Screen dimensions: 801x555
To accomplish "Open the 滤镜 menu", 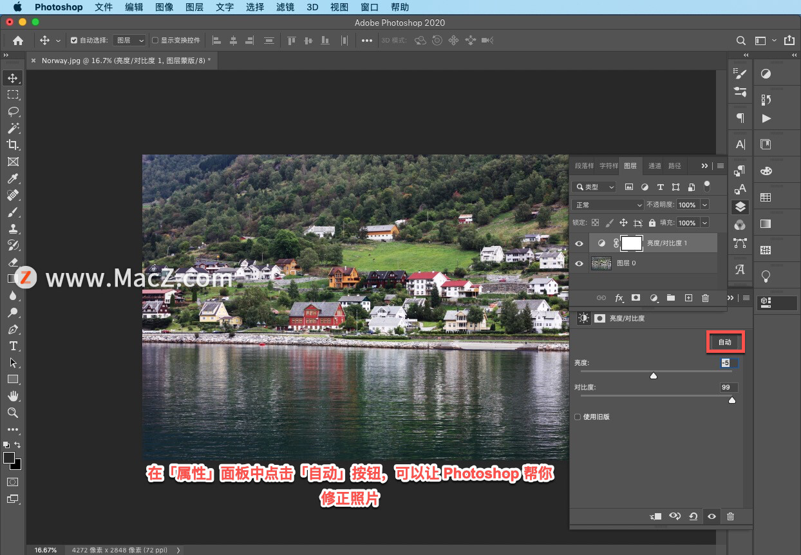I will (285, 7).
